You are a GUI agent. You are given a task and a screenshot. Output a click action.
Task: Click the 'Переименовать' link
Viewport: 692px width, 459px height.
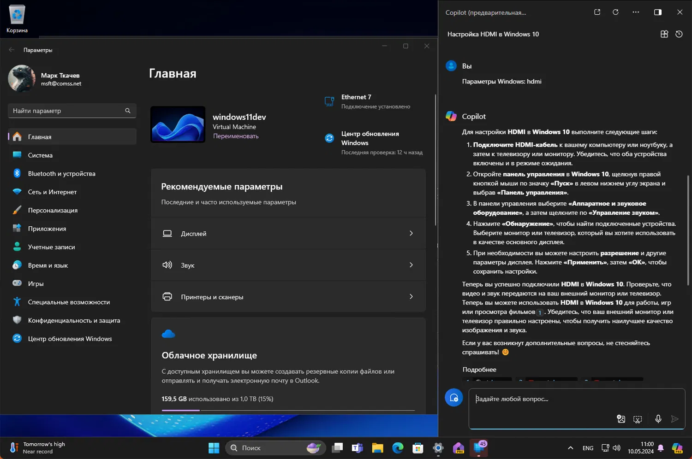[236, 136]
